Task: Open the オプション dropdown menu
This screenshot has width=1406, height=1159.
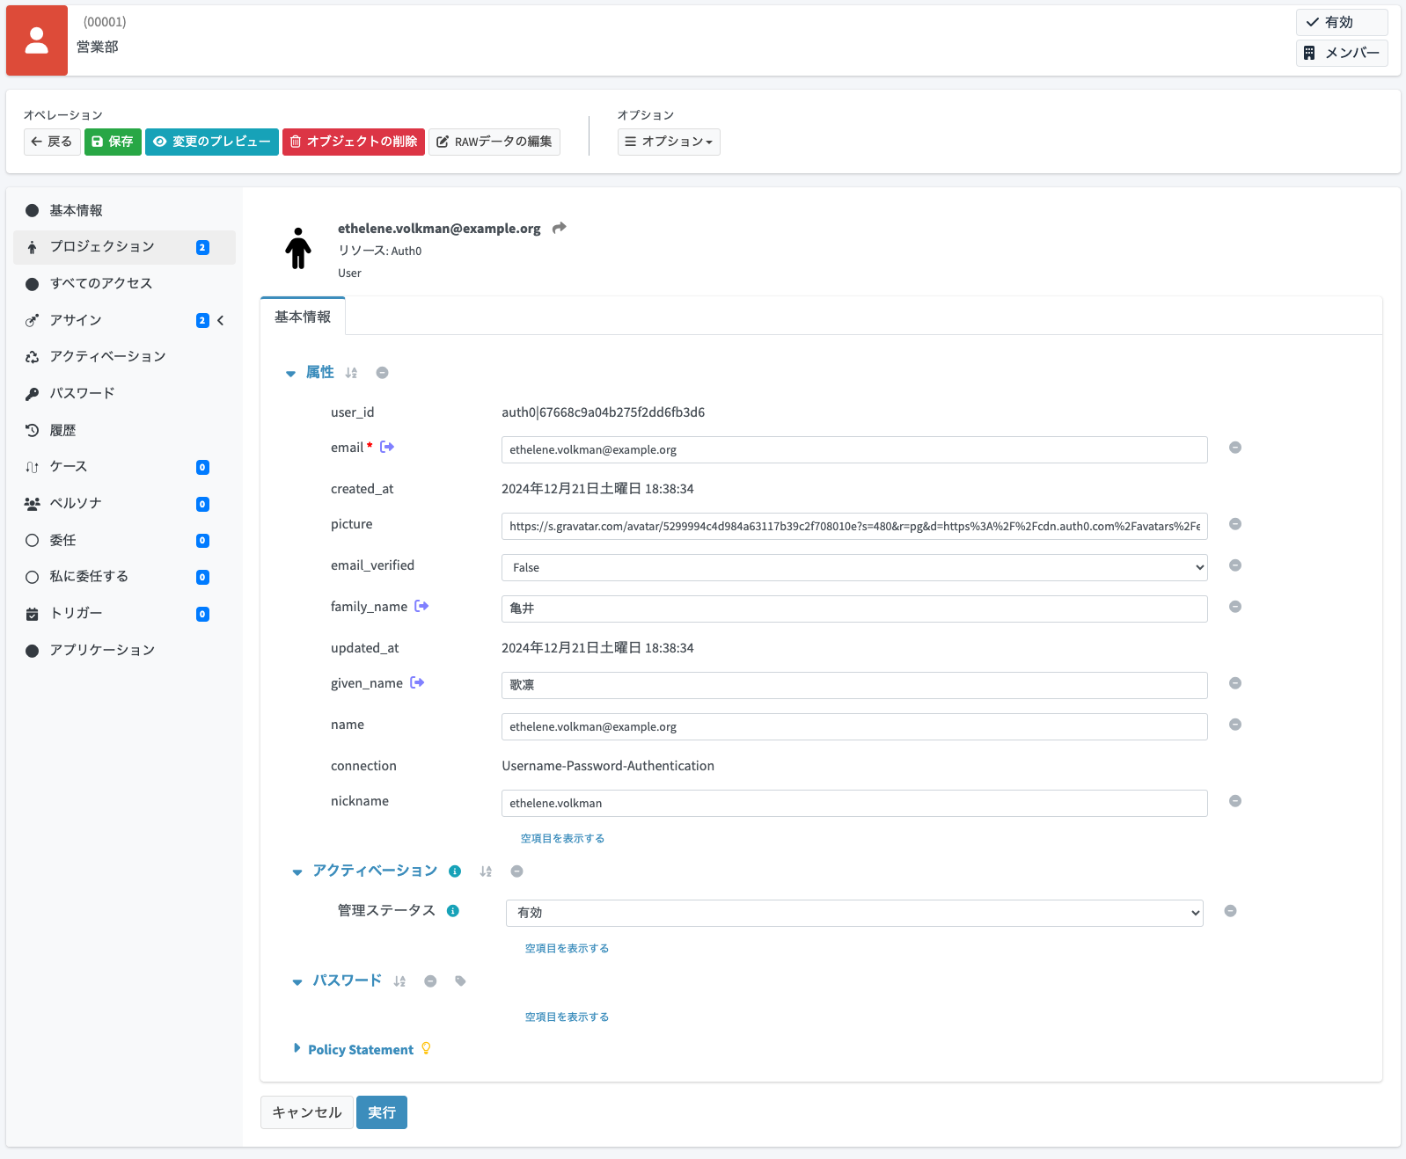Action: [x=669, y=142]
